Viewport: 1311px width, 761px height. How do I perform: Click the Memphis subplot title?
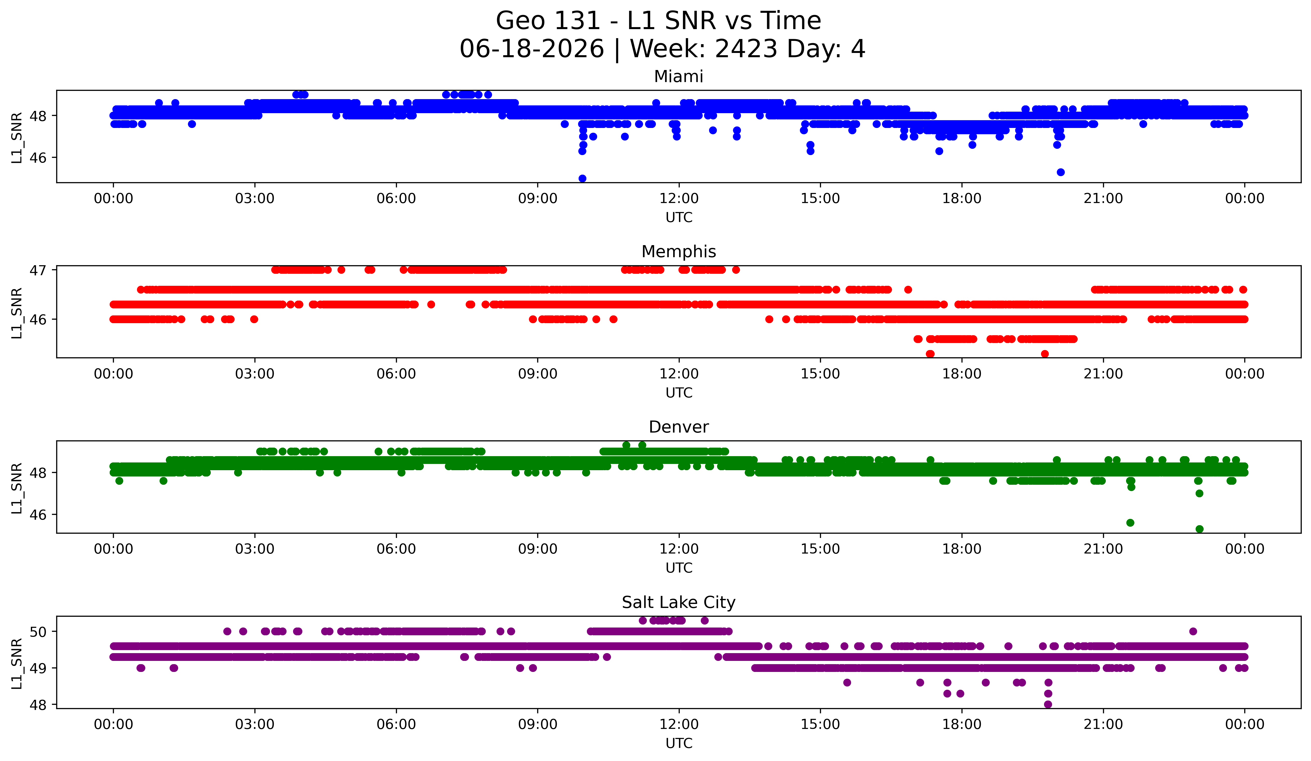[x=678, y=252]
